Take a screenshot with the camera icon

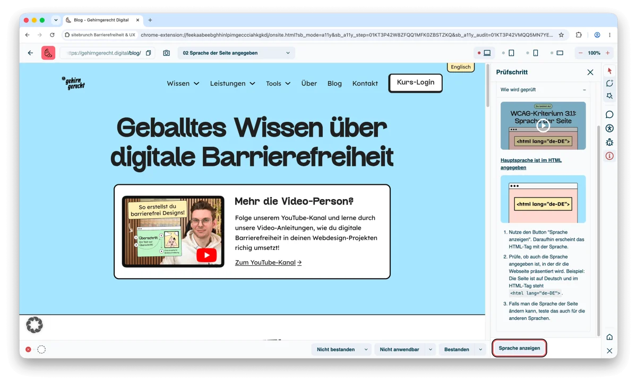point(167,53)
